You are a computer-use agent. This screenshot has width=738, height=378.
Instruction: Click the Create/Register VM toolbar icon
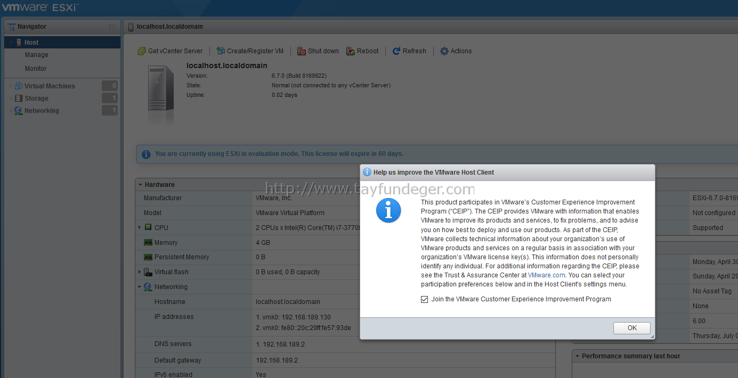click(x=221, y=51)
